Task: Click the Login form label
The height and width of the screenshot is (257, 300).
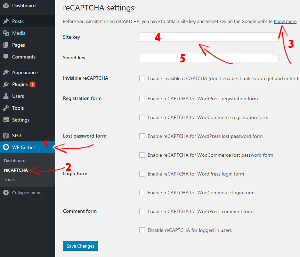Action: [x=75, y=174]
